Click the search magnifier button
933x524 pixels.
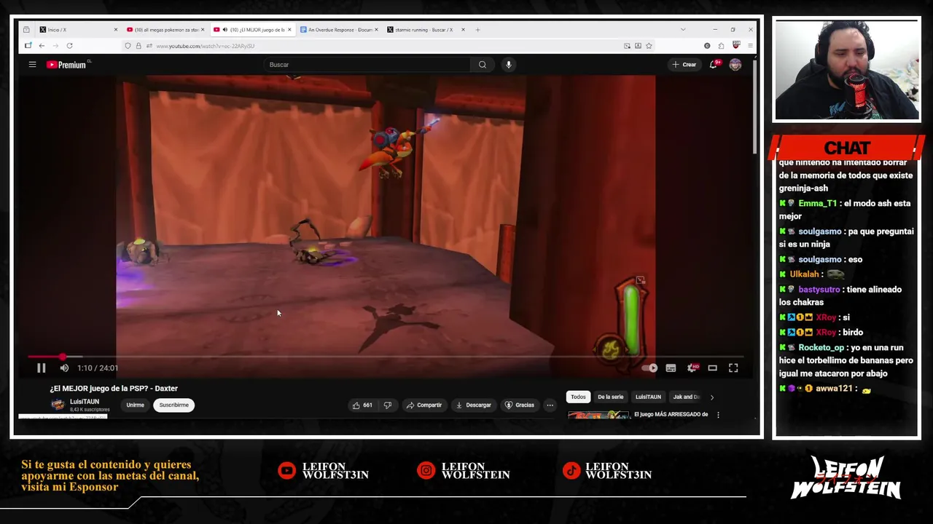483,65
